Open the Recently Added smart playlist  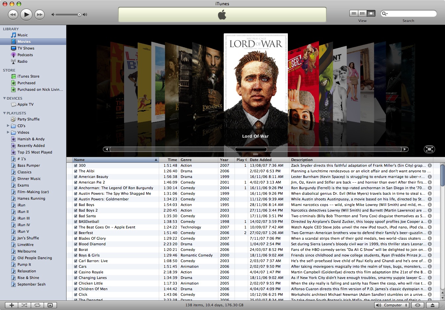(31, 146)
